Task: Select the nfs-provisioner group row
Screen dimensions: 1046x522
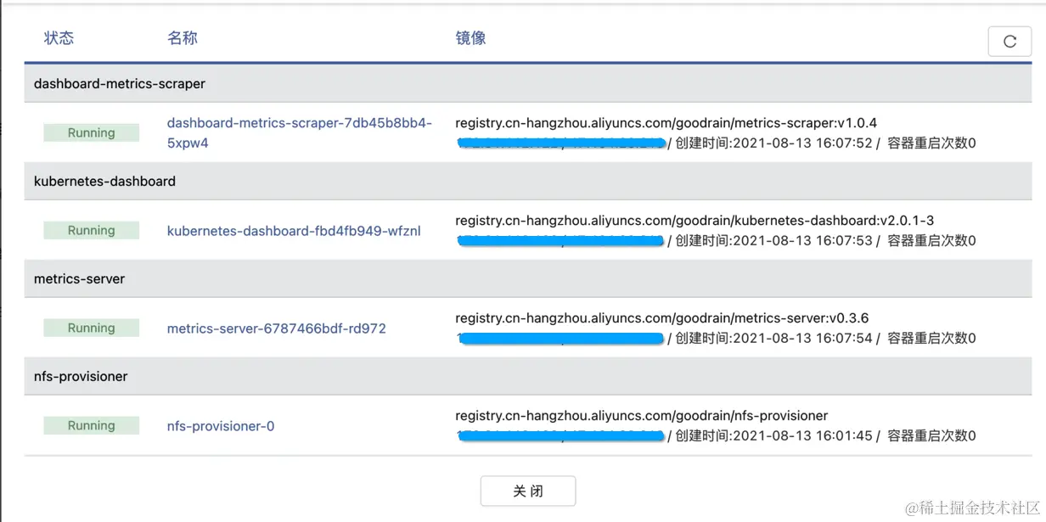Action: click(x=528, y=376)
